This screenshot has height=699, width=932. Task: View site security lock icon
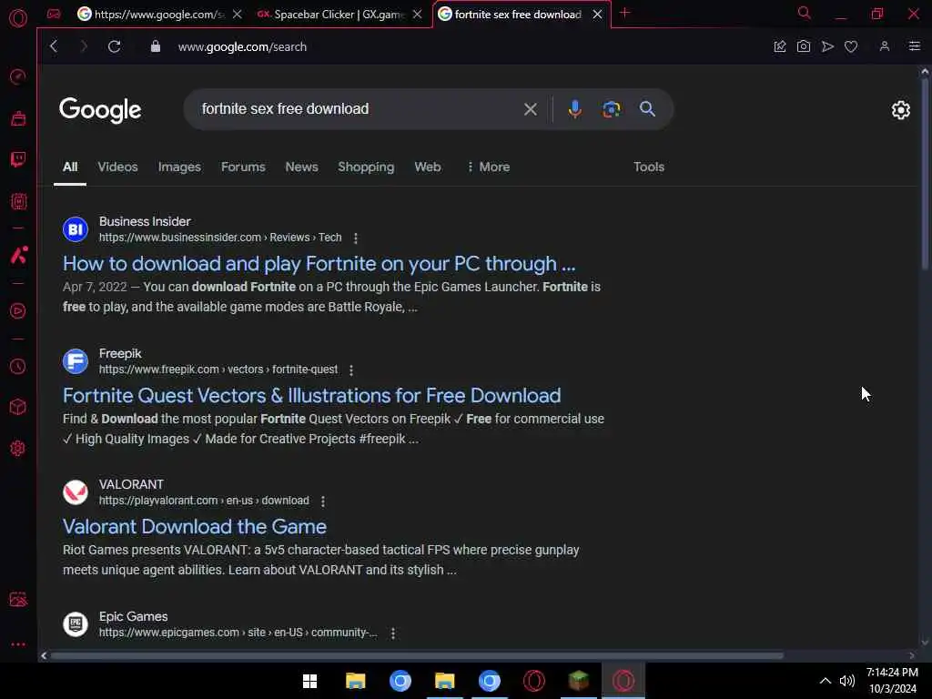155,46
